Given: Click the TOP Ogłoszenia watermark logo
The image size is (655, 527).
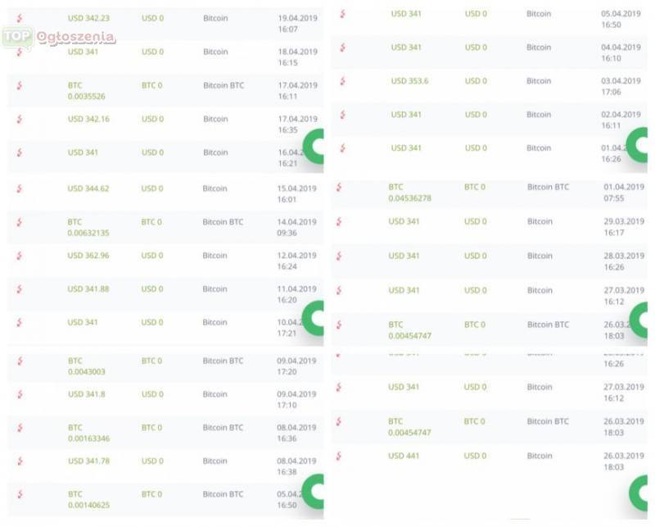Looking at the screenshot, I should (58, 38).
